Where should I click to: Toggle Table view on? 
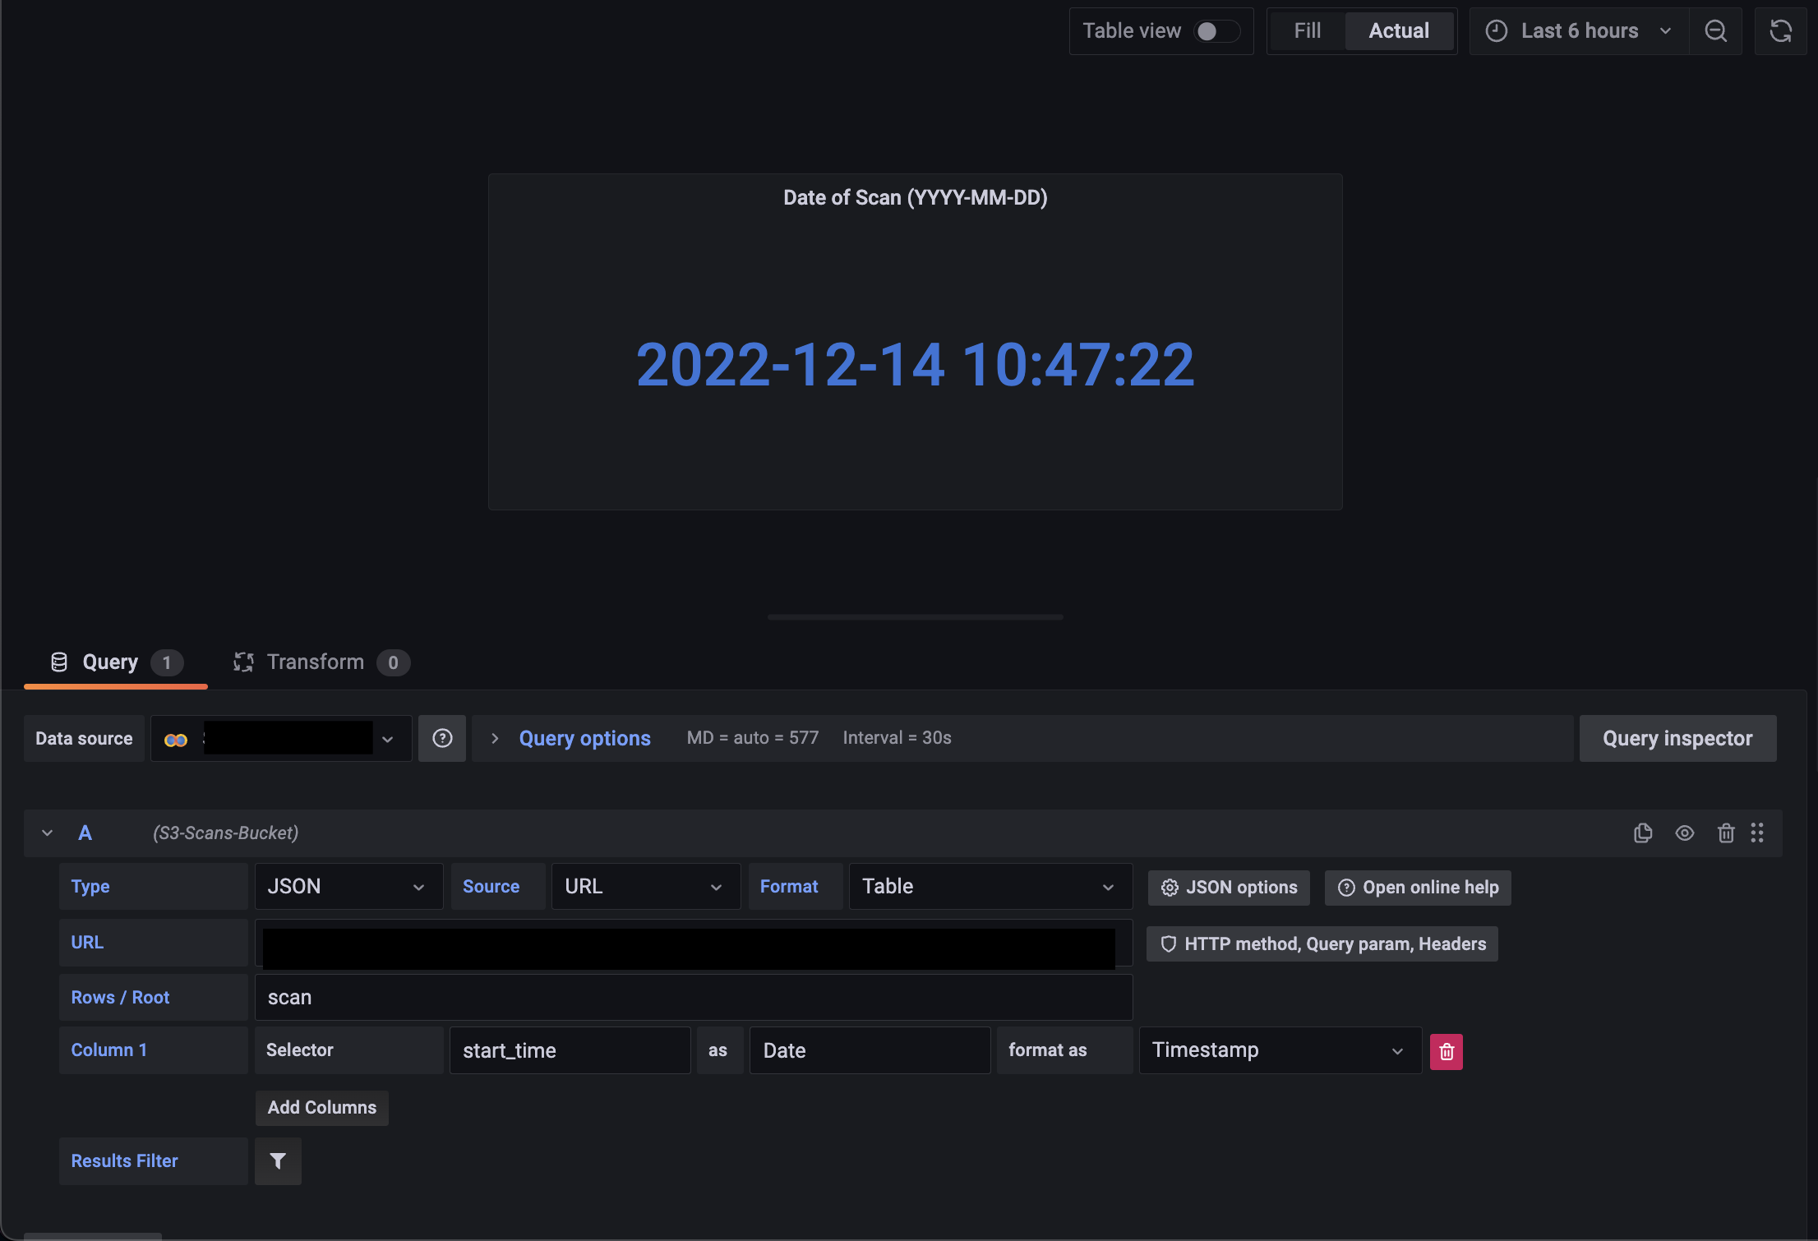tap(1208, 30)
